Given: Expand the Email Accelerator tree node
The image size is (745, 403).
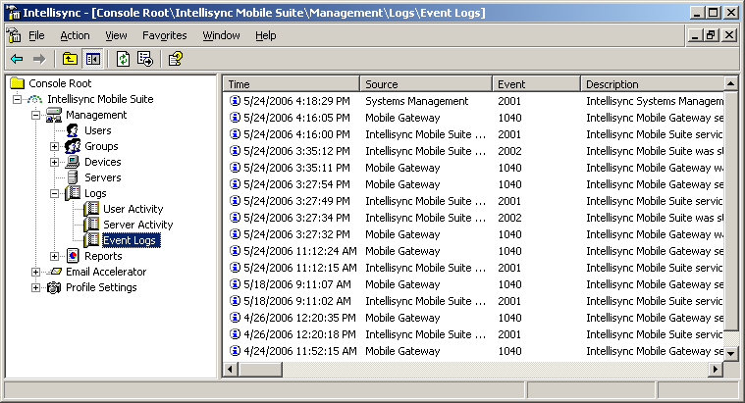Looking at the screenshot, I should tap(35, 272).
